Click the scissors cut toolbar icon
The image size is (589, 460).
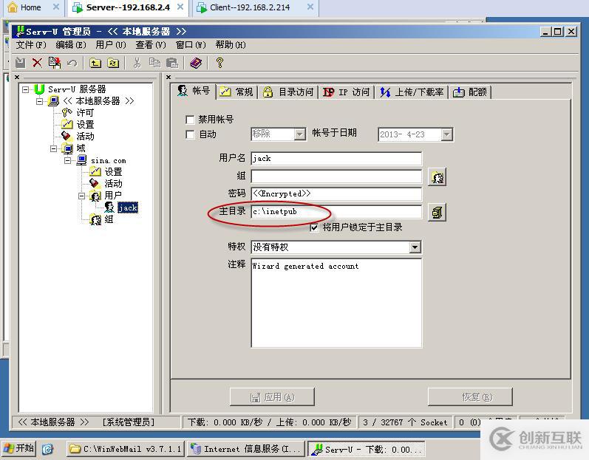click(x=137, y=63)
